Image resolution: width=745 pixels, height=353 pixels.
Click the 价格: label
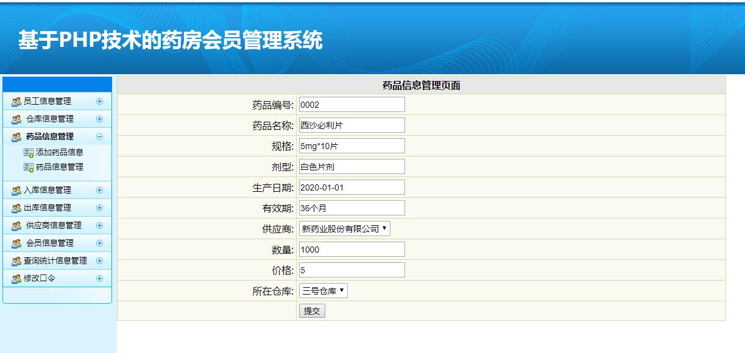[x=283, y=270]
